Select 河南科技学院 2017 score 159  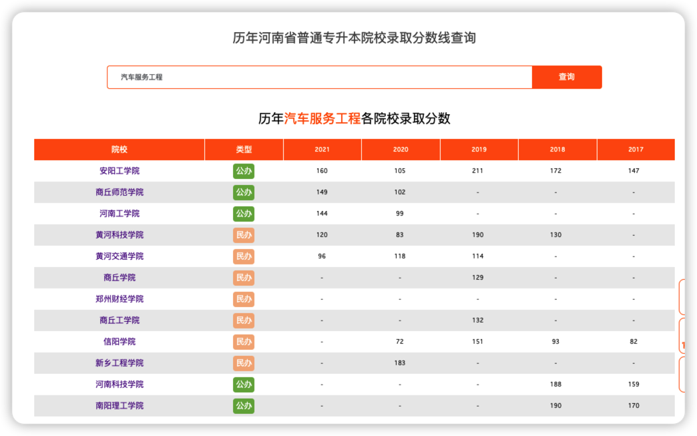[634, 384]
